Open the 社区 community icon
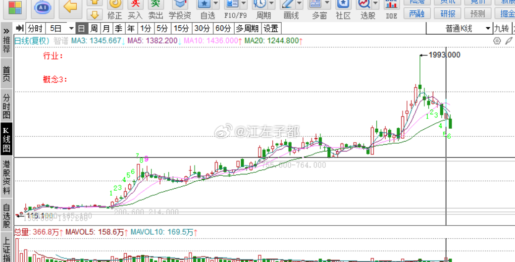This screenshot has height=262, width=515. tap(343, 4)
